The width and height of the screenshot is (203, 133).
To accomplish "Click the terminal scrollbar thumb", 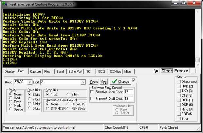I will click(x=198, y=60).
